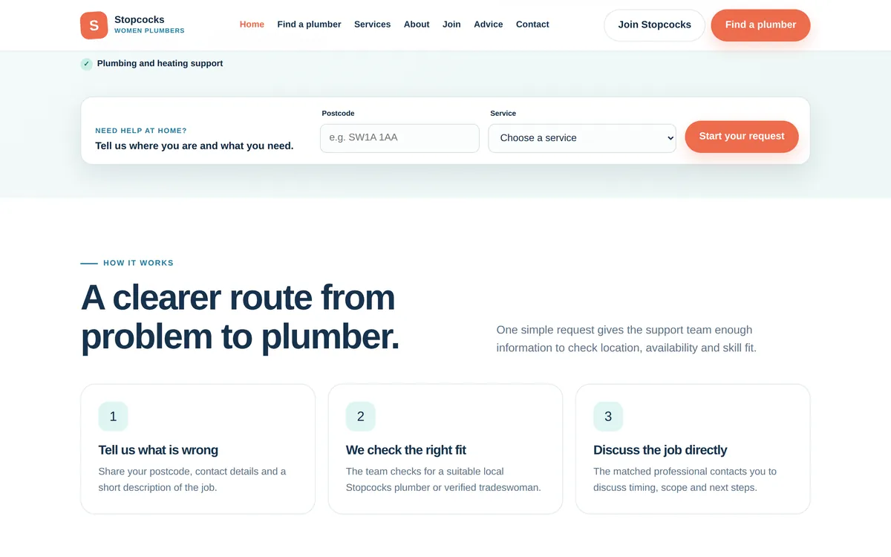Click the Postcode field label
The width and height of the screenshot is (891, 557).
(338, 114)
